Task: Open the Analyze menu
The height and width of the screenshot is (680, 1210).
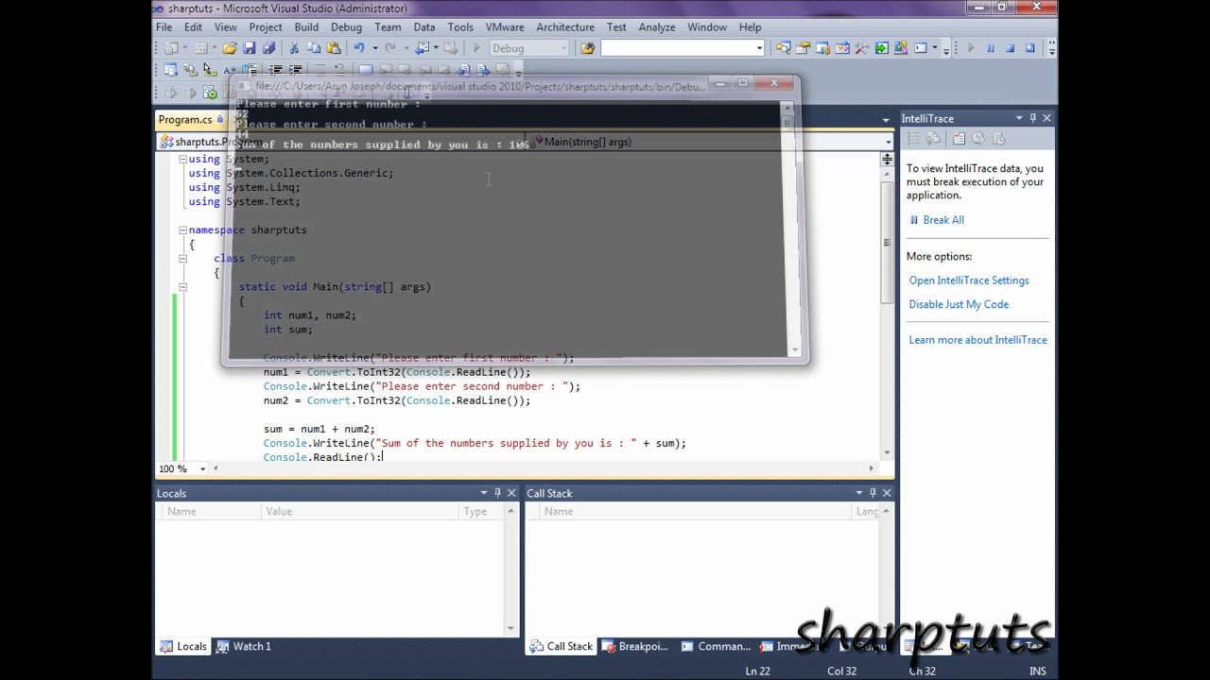Action: (x=657, y=27)
